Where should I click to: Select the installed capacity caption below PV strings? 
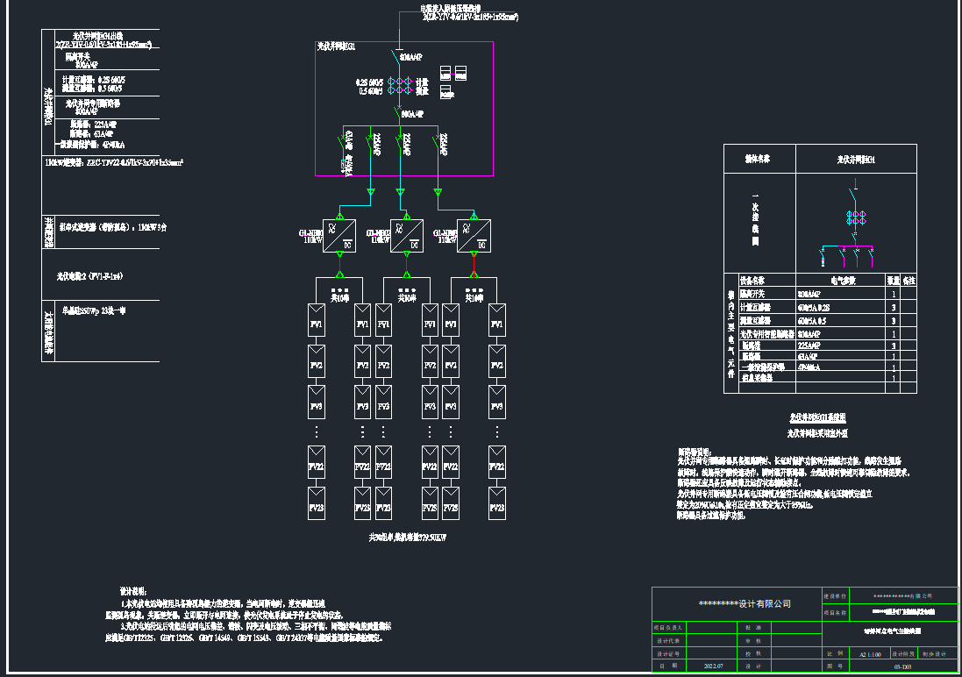407,537
